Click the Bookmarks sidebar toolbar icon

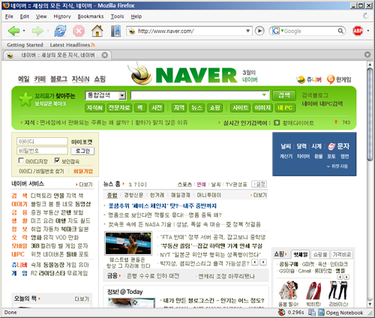[x=115, y=31]
